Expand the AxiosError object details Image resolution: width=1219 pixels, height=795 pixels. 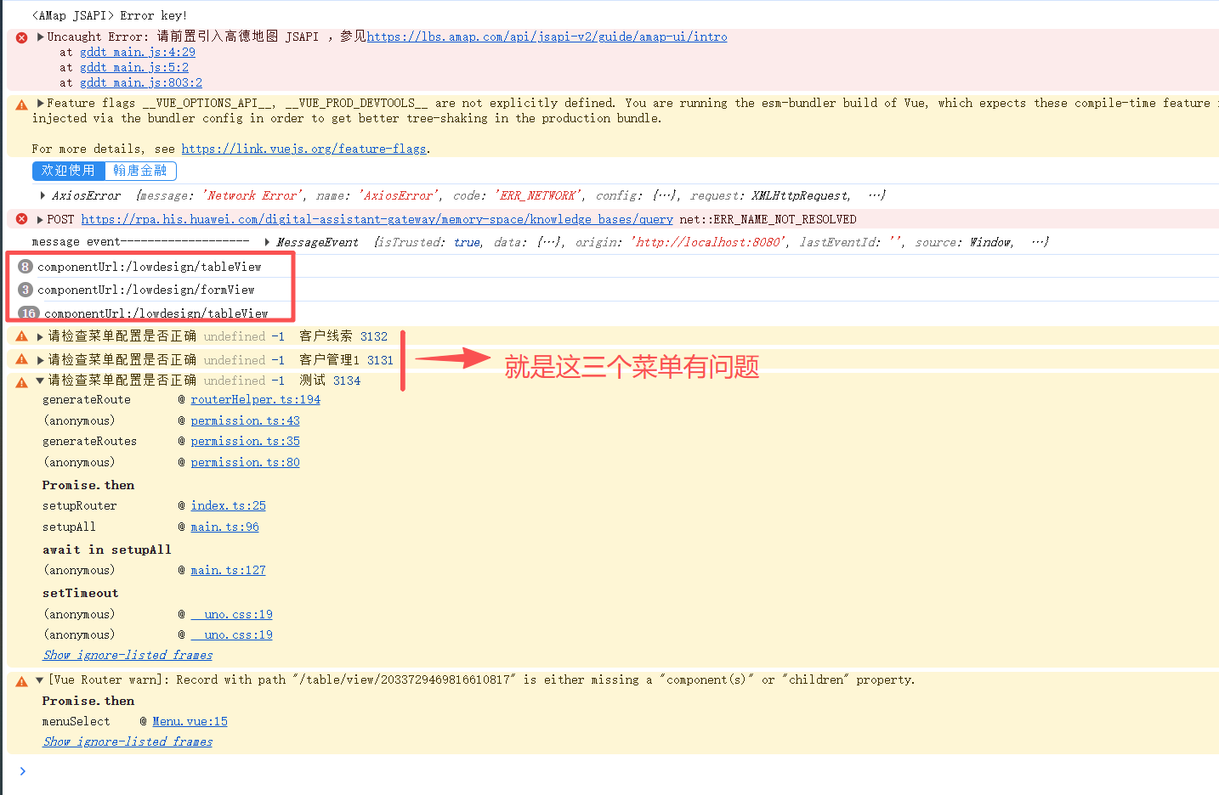pyautogui.click(x=43, y=195)
